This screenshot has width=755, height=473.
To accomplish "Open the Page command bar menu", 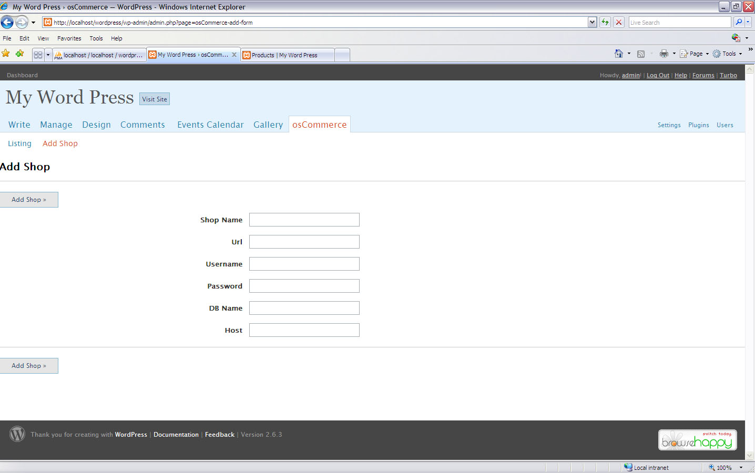I will click(x=695, y=54).
